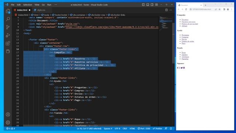Open the File menu

[x=13, y=5]
